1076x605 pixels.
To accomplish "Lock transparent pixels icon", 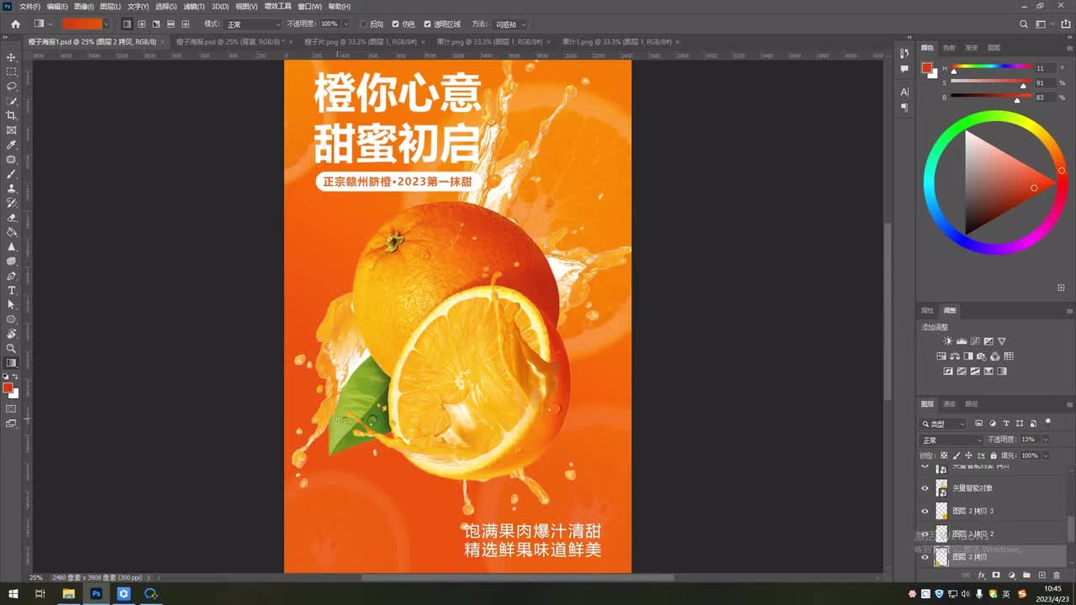I will (943, 455).
